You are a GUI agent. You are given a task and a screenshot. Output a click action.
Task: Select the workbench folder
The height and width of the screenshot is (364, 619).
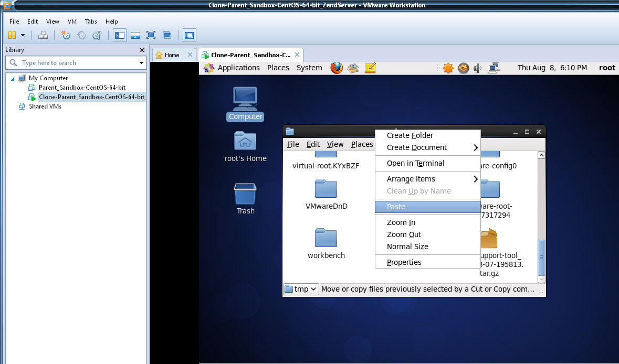pos(326,244)
